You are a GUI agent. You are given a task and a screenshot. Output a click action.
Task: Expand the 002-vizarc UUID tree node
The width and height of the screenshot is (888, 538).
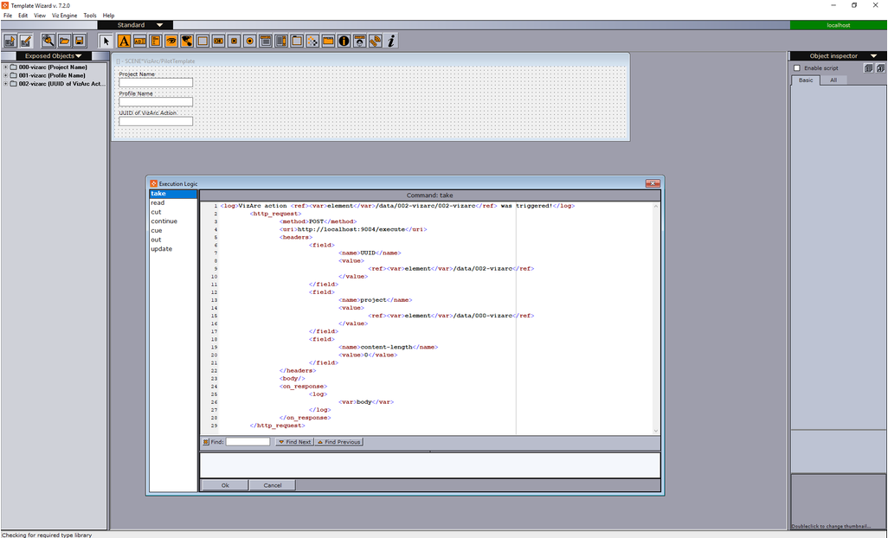click(x=5, y=84)
